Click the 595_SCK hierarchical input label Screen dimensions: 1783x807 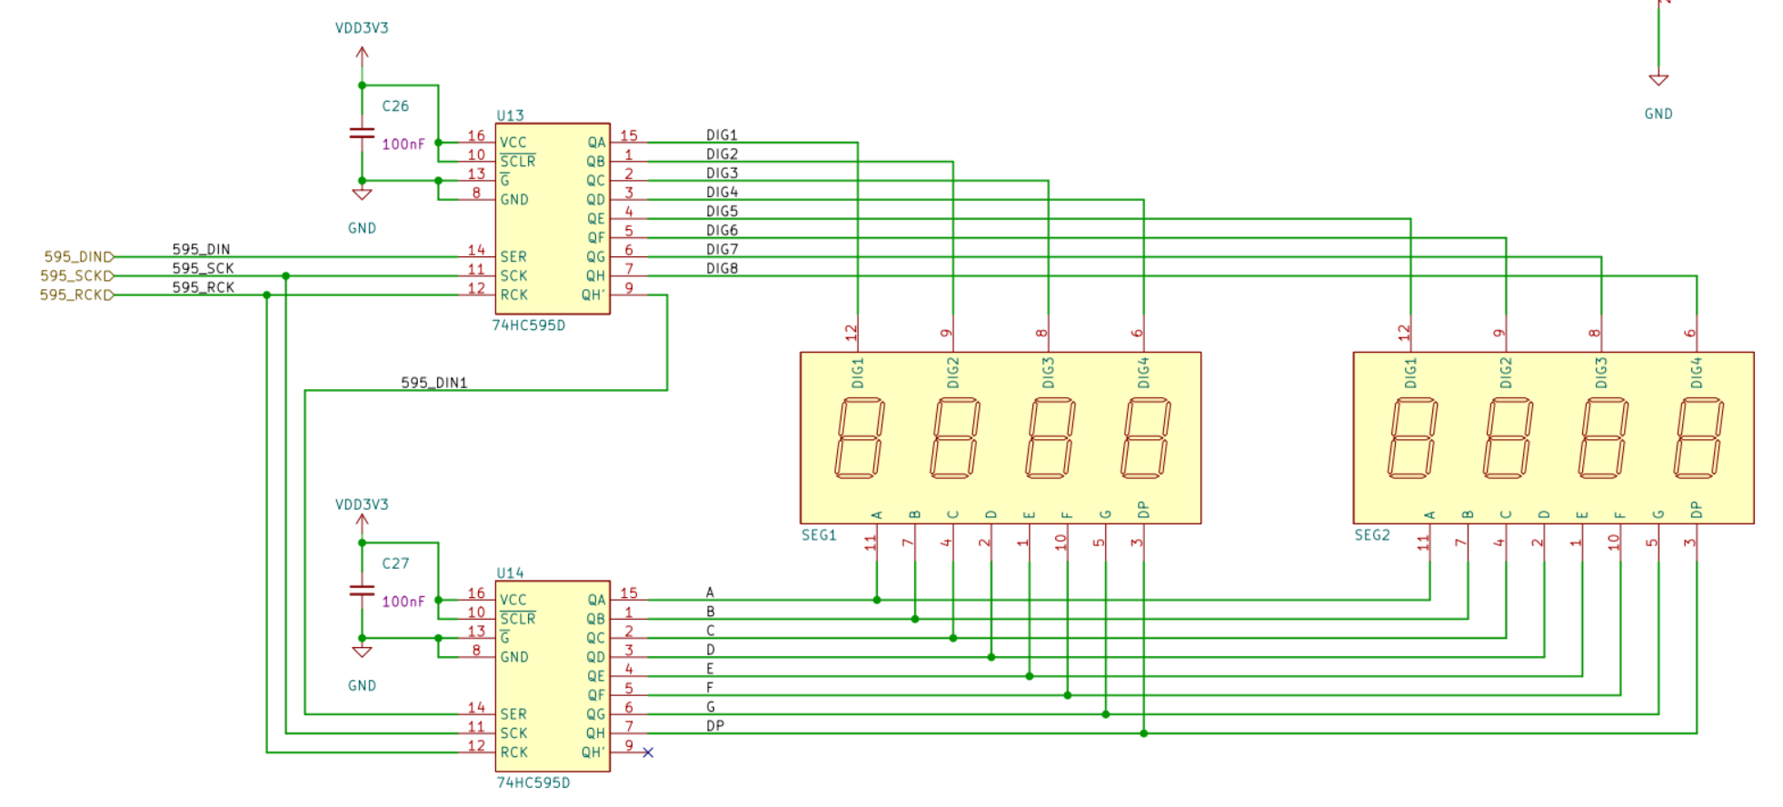point(76,276)
